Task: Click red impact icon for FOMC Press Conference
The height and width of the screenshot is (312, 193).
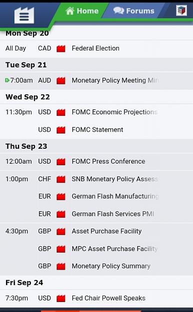Action: click(61, 161)
